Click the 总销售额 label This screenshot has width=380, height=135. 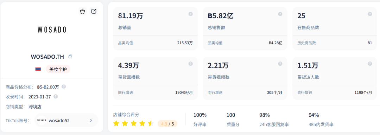coord(216,27)
